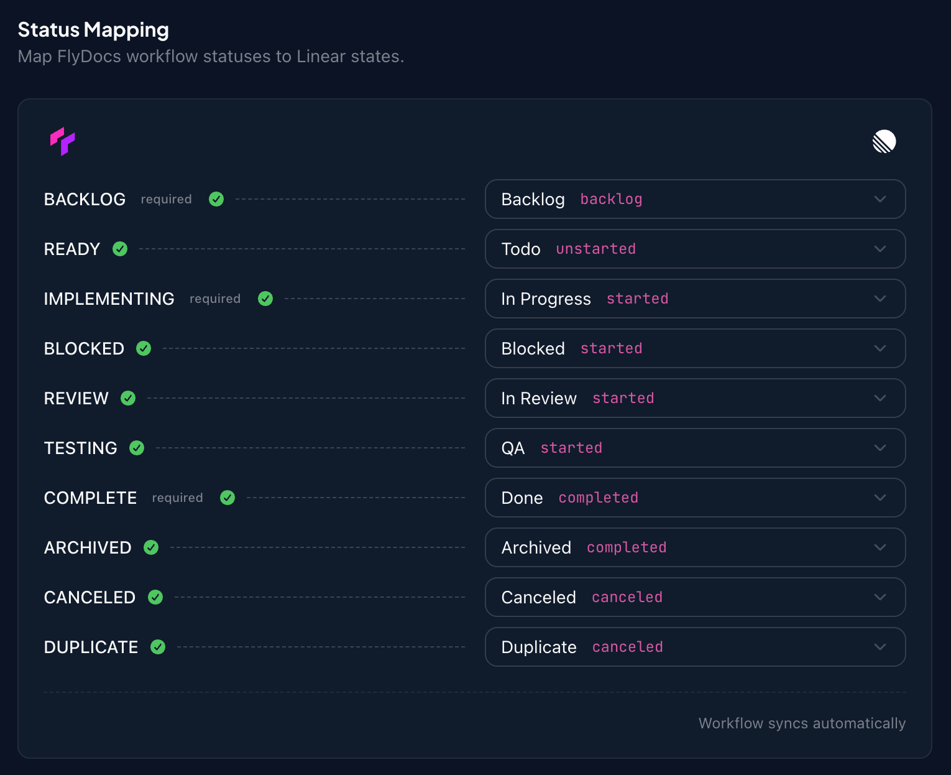Viewport: 951px width, 775px height.
Task: Click green checkmark next to REVIEW
Action: 128,398
